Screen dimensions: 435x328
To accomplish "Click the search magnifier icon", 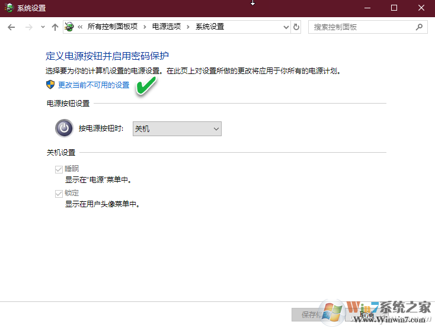I will (419, 27).
